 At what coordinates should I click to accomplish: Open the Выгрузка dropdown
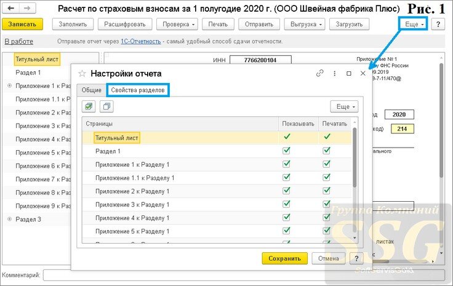click(x=305, y=24)
